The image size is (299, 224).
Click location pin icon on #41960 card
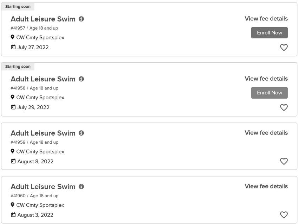(x=13, y=205)
